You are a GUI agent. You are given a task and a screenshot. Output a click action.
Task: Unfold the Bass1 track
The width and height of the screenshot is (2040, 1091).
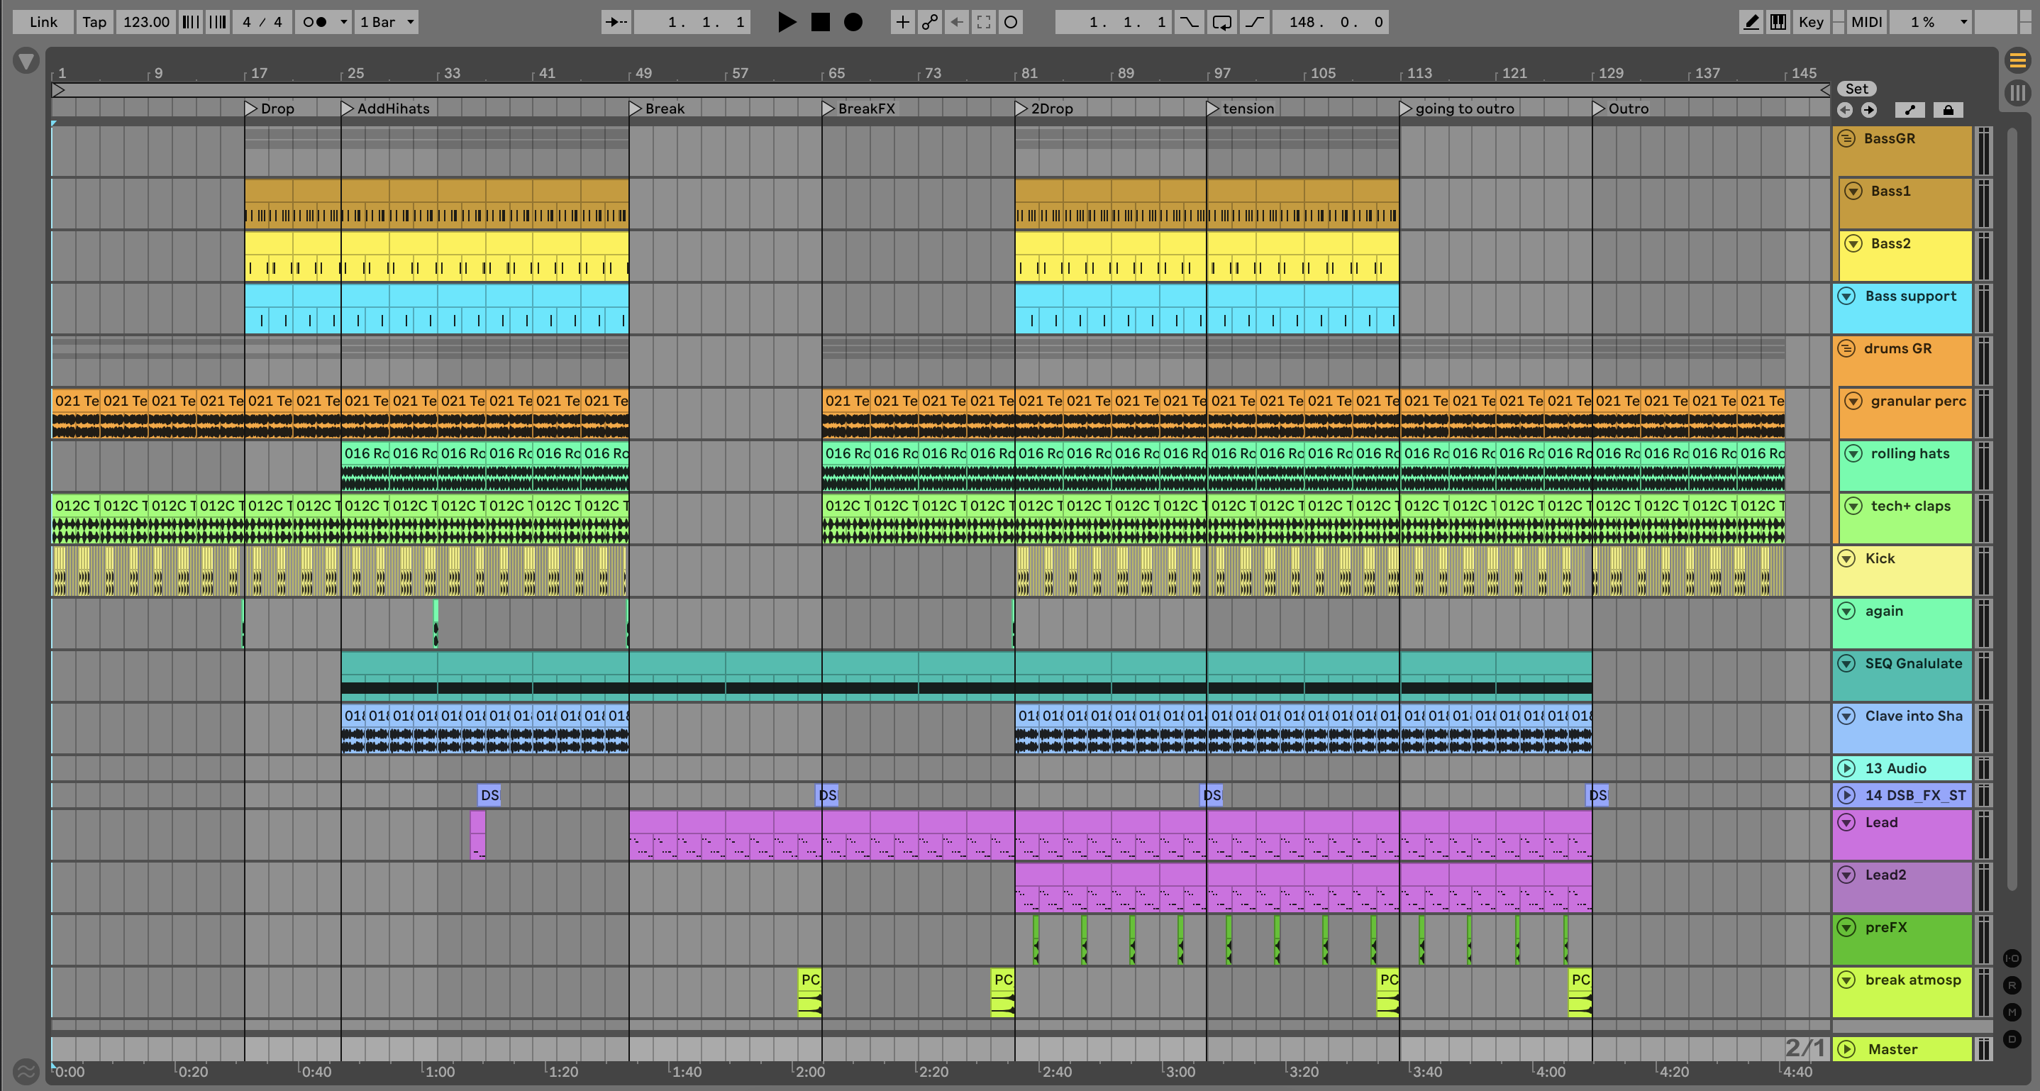point(1853,191)
